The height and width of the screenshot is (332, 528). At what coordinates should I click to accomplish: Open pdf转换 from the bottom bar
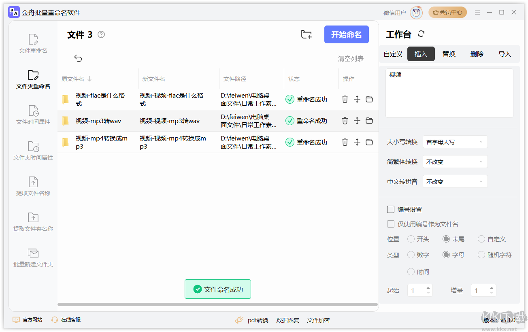(x=258, y=320)
